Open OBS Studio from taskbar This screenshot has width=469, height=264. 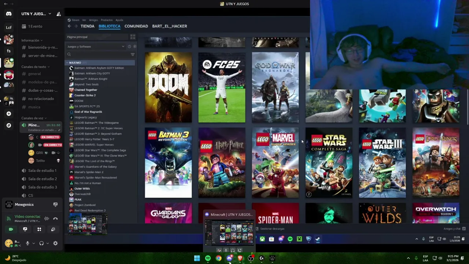pyautogui.click(x=251, y=258)
